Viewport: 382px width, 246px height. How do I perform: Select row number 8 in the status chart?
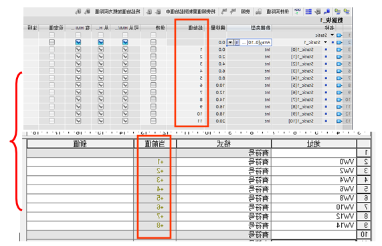364,217
